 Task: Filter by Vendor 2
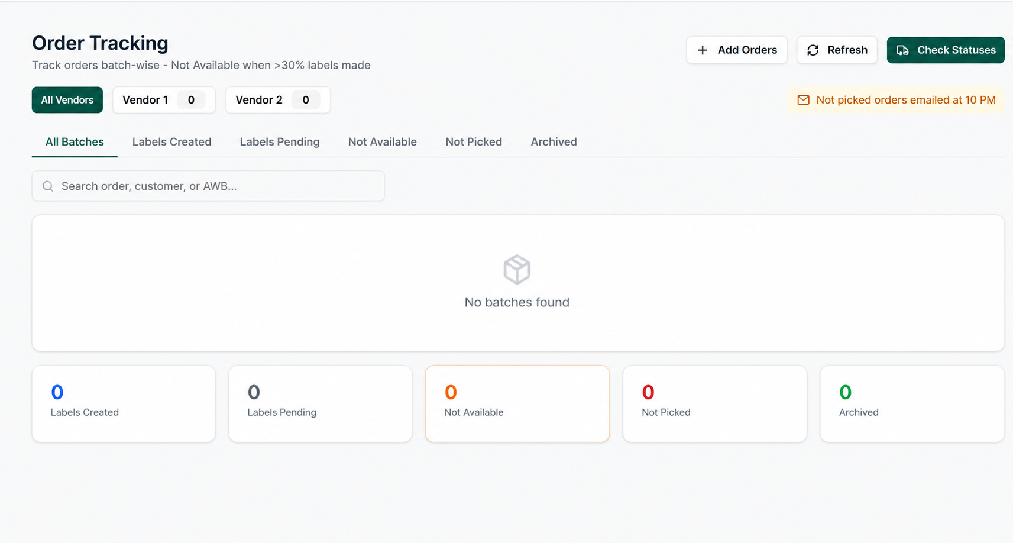click(x=278, y=100)
